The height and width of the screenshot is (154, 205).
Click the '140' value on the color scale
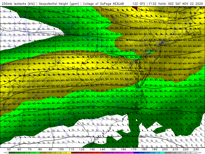point(102,149)
